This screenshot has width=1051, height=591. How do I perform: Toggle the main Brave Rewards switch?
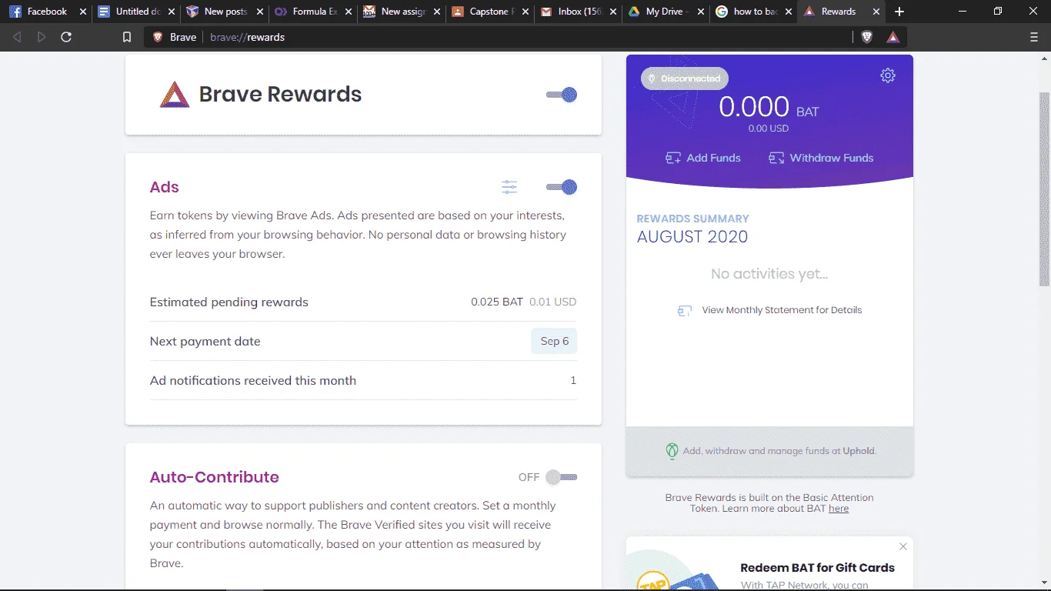coord(562,95)
